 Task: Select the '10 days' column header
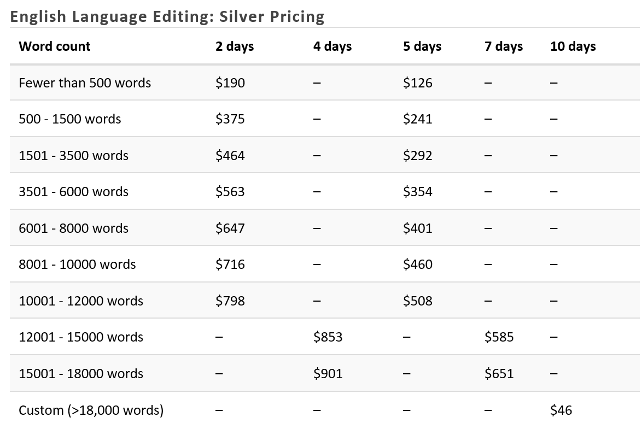pos(573,46)
